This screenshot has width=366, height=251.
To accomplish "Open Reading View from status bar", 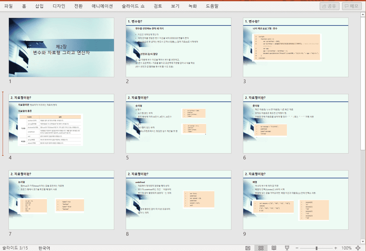I will 274,248.
